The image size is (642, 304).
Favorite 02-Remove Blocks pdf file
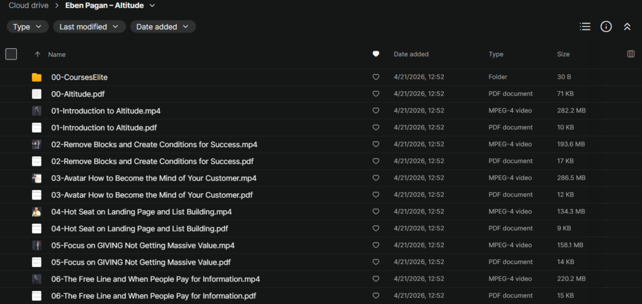pos(376,161)
